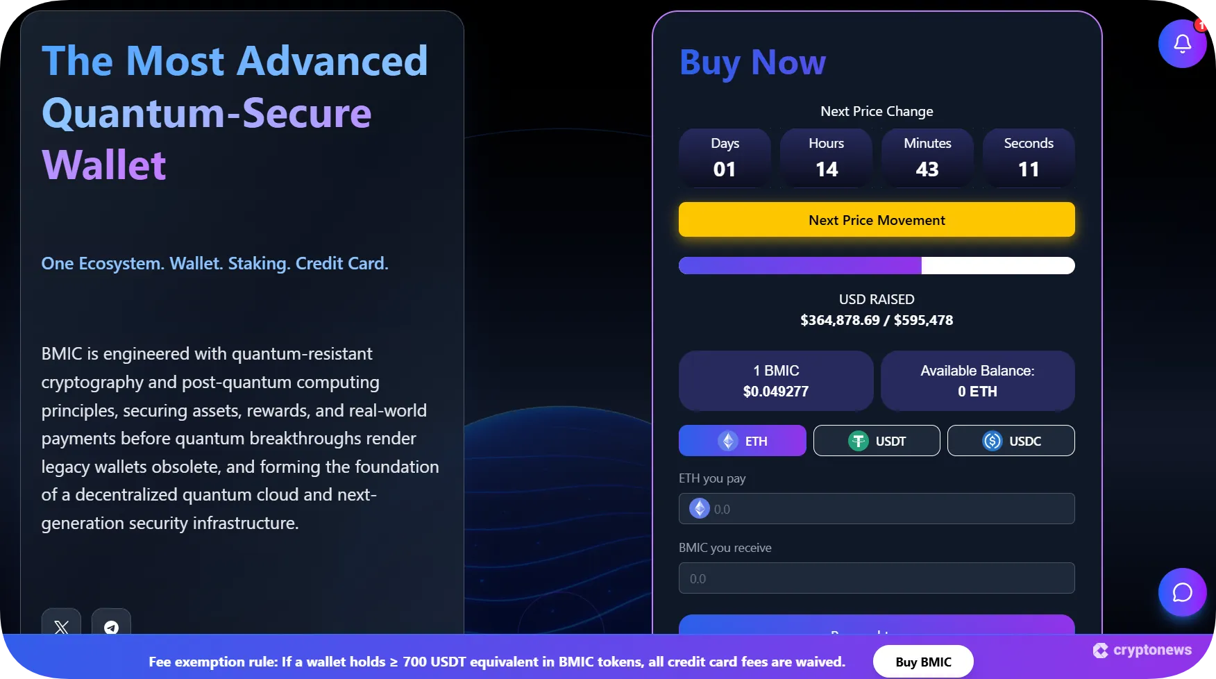Expand the Days countdown tile

point(725,158)
